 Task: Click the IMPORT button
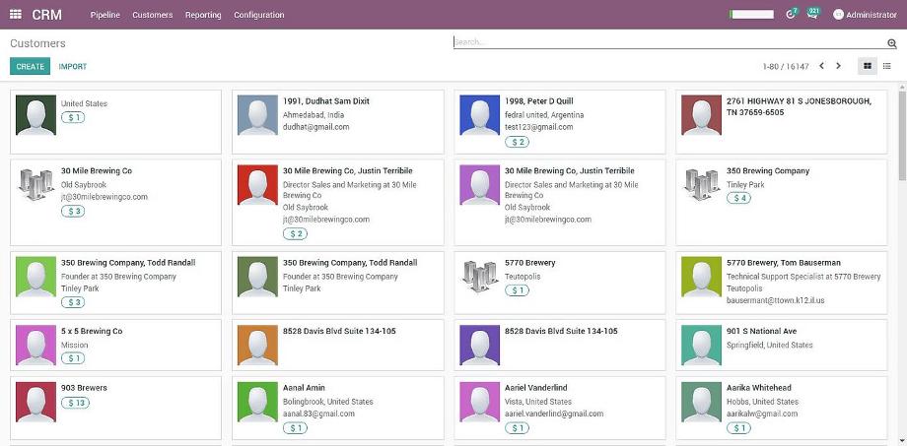pos(73,66)
